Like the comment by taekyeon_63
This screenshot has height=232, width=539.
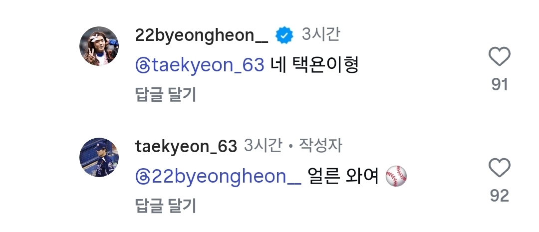pyautogui.click(x=499, y=168)
